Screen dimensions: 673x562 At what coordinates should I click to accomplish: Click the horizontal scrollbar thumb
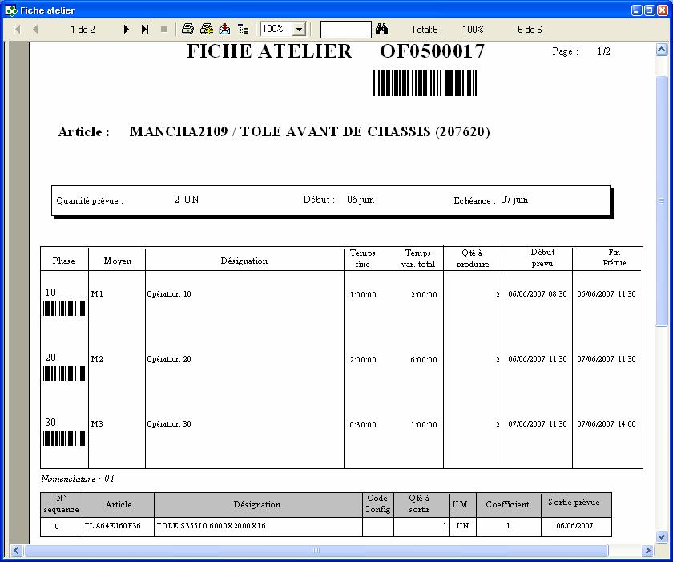tap(316, 550)
